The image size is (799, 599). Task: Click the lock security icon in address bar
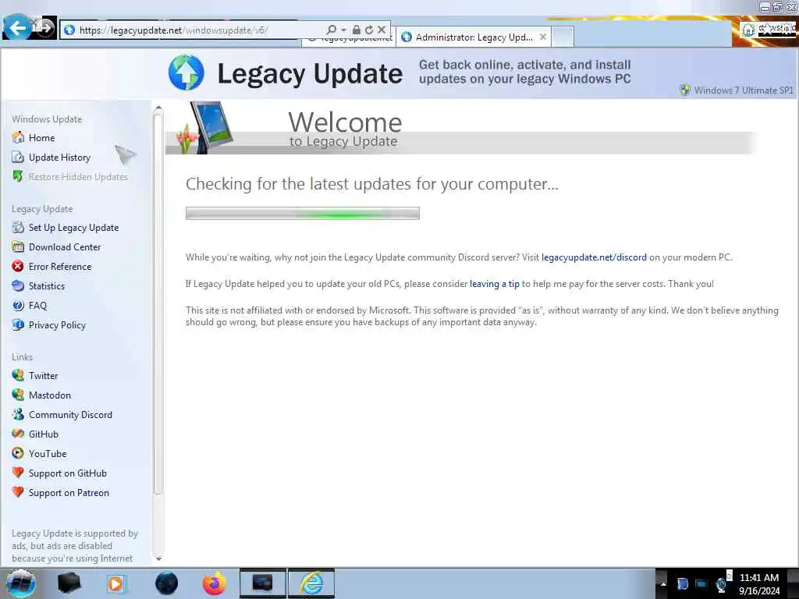coord(357,30)
